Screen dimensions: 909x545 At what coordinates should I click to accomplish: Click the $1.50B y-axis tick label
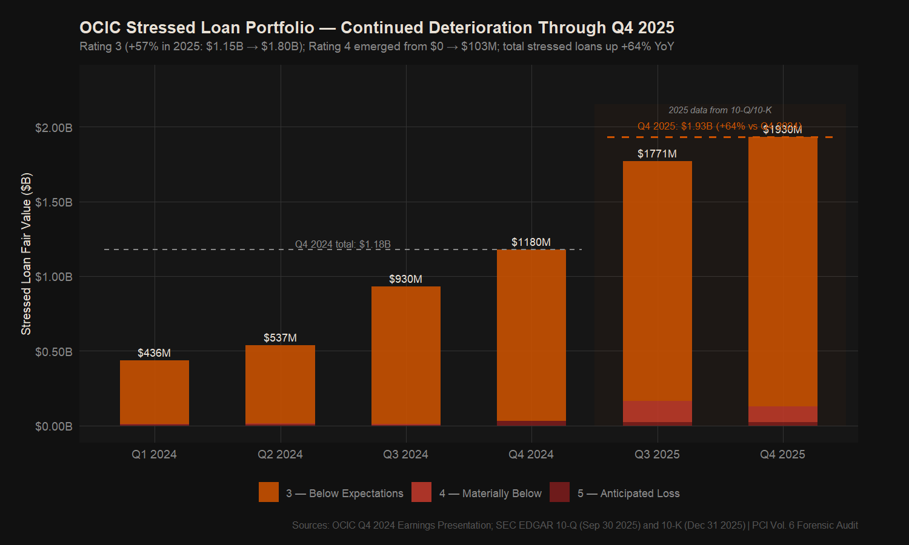click(53, 202)
